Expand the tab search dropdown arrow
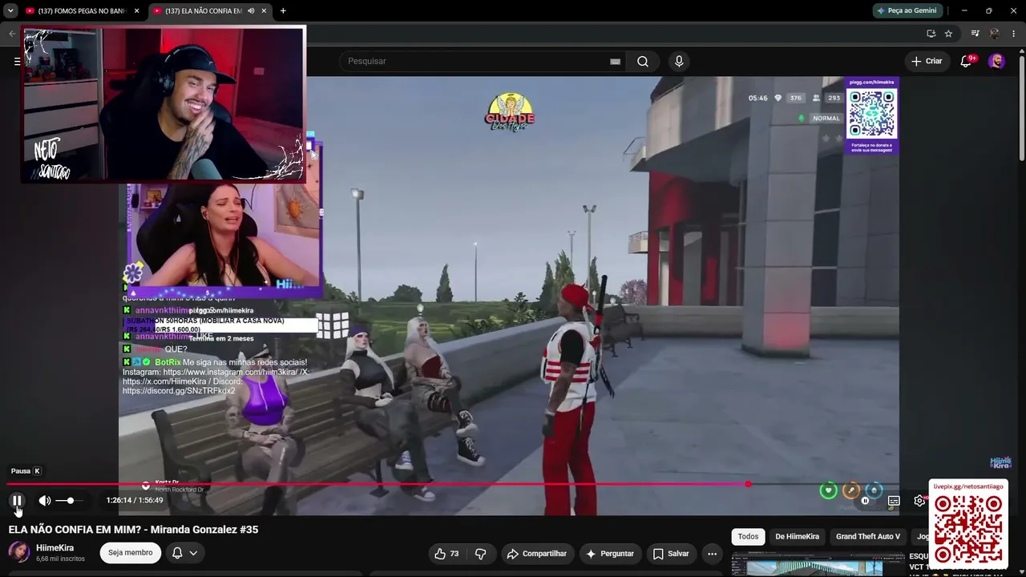Screen dimensions: 1026x577 (10, 11)
